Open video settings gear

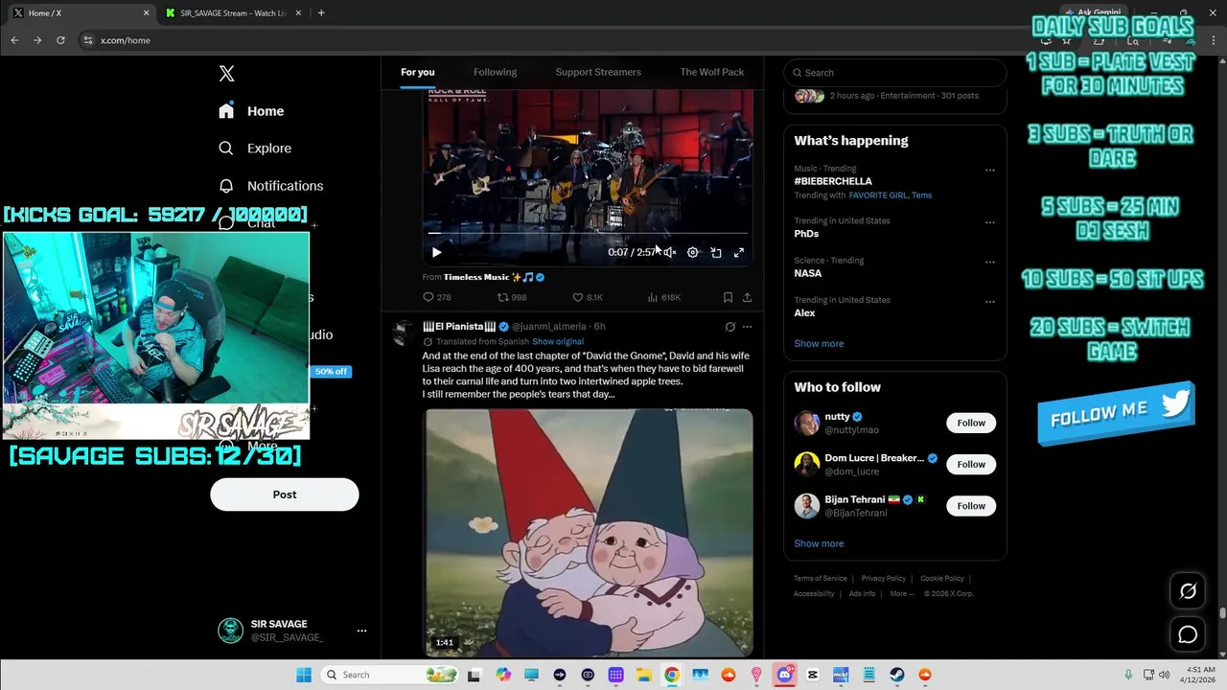(692, 253)
